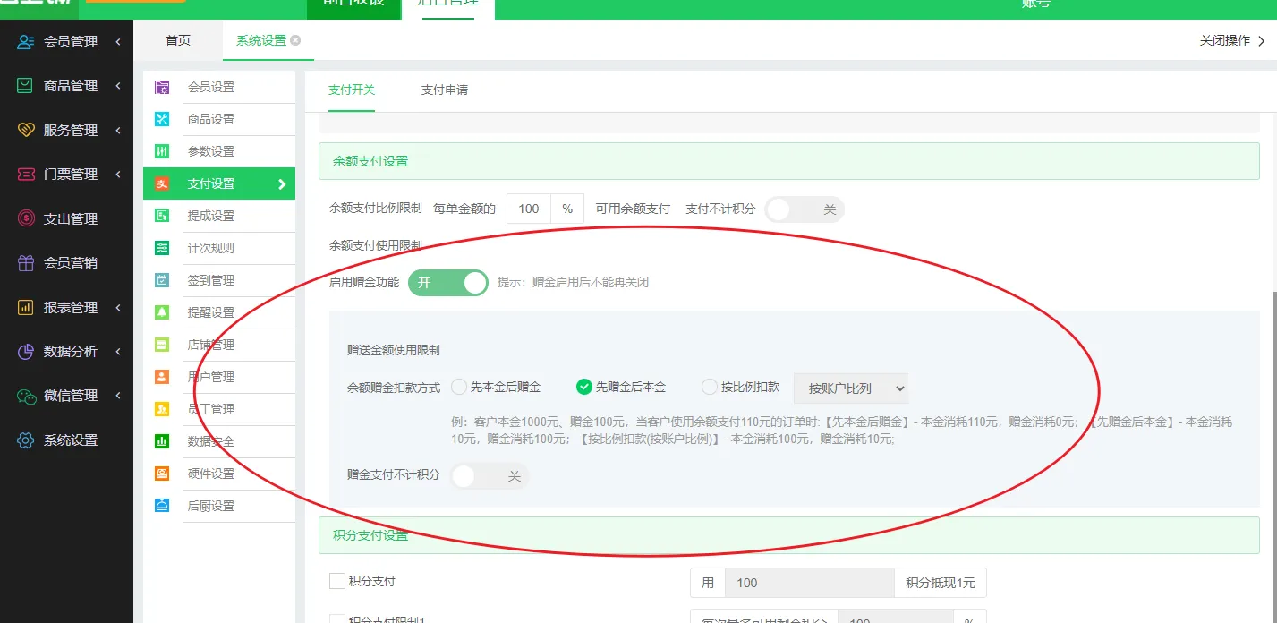The width and height of the screenshot is (1277, 623).
Task: Open 提成设置 in settings list
Action: coord(211,216)
